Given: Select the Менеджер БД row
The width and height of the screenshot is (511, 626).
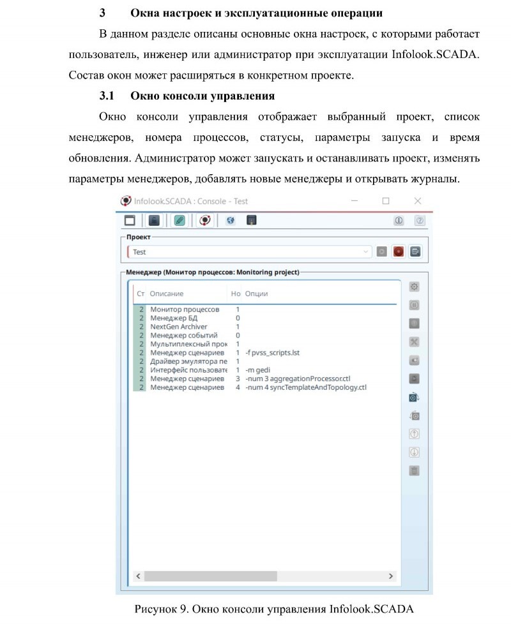Looking at the screenshot, I should (265, 318).
